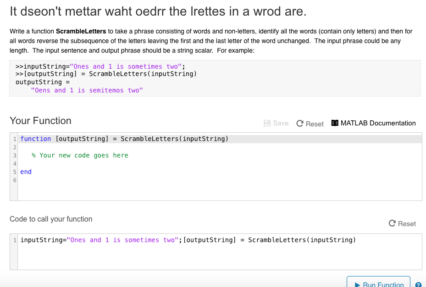
Task: Click the play triangle inside Run Function
Action: (358, 284)
